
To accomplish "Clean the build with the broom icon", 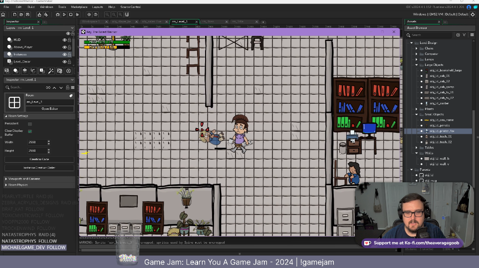I will (x=77, y=14).
